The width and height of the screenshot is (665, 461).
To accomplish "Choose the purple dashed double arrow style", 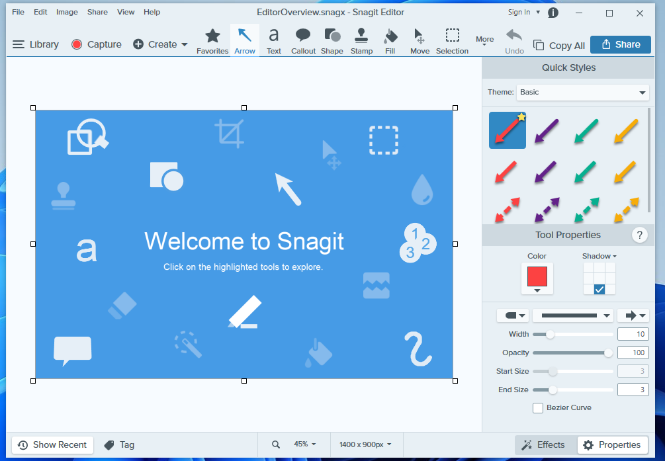I will [x=547, y=210].
